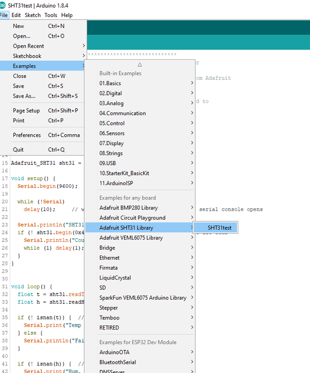Click the Arduino logo icon in title bar
This screenshot has width=310, height=373.
tap(3, 5)
